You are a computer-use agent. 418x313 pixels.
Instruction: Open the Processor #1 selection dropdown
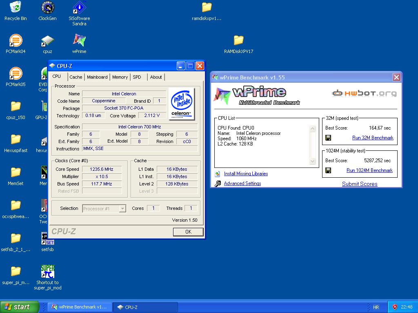click(x=122, y=209)
